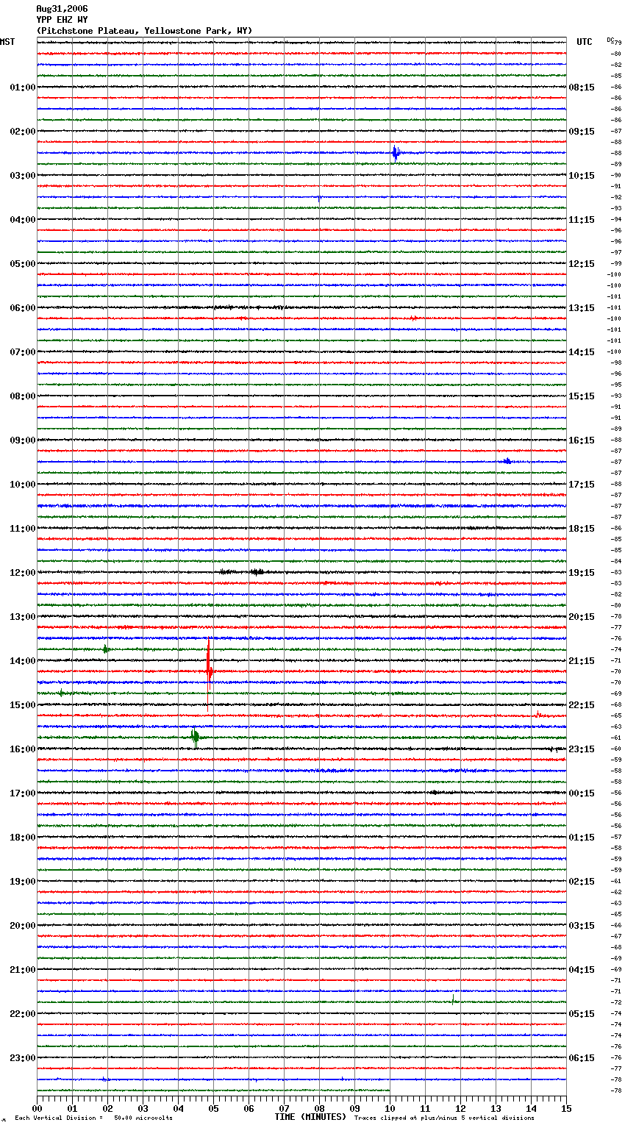Select the 05 tick label on the minutes axis

(213, 1108)
